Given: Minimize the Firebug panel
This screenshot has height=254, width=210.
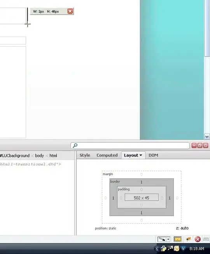Looking at the screenshot, I should click(x=194, y=145).
